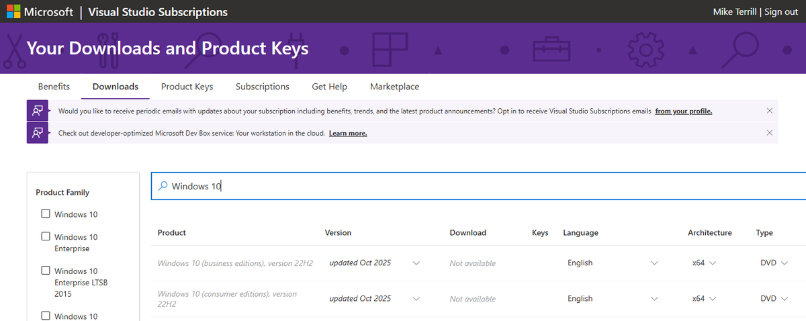The width and height of the screenshot is (806, 321).
Task: Click Windows 10 (consumer editions) product name
Action: [227, 298]
